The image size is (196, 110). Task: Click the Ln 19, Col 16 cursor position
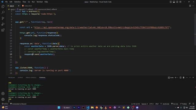pos(135,104)
